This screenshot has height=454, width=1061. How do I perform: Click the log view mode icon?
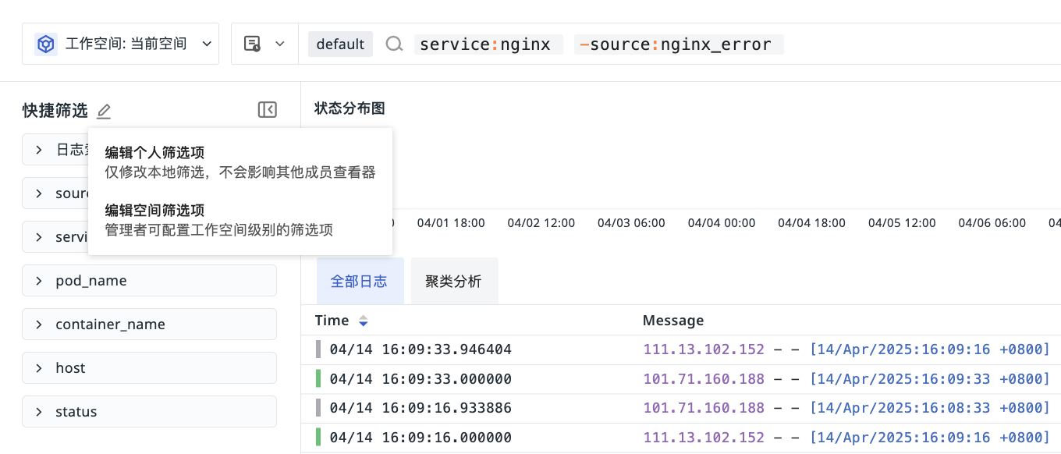point(252,44)
